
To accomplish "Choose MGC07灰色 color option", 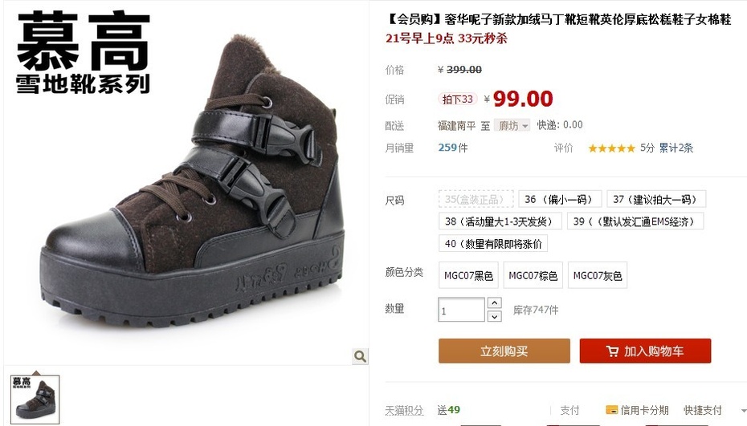I will (x=598, y=276).
